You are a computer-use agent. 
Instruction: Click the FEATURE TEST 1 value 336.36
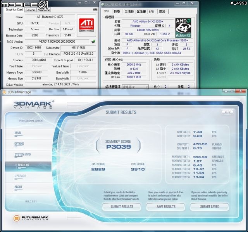click(x=200, y=157)
